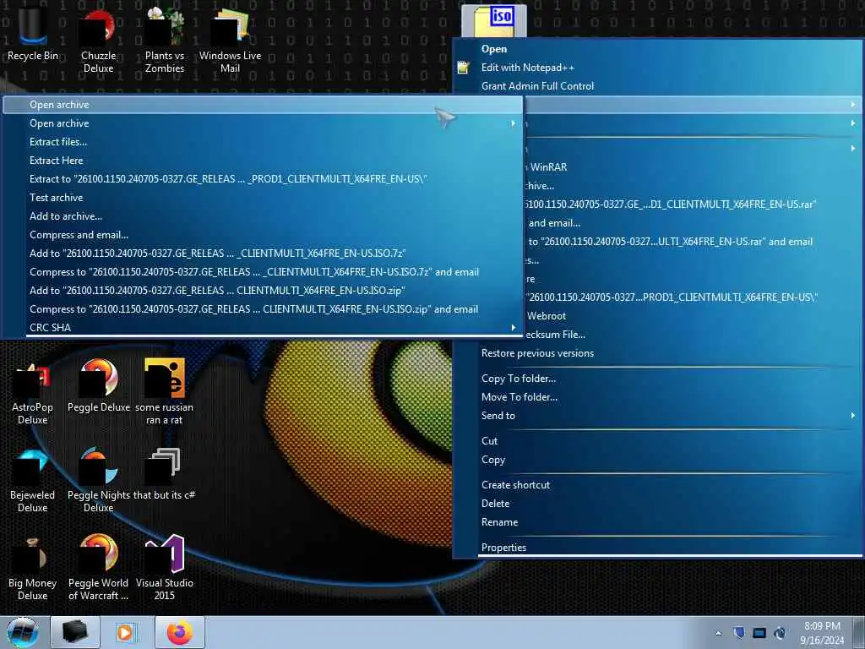Compress to EN-US.ISO.zip and email
The width and height of the screenshot is (865, 649).
[x=263, y=309]
